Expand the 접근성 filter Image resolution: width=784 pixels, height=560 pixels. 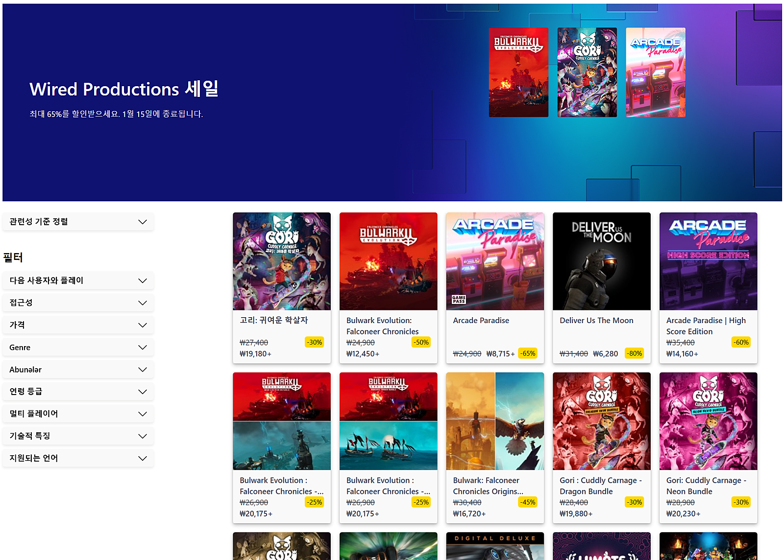tap(78, 303)
